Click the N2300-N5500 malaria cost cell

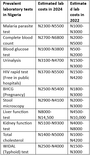point(52,29)
